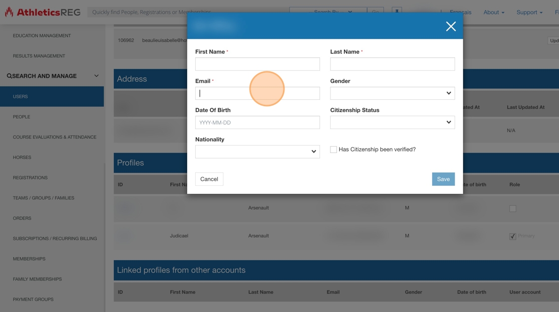Viewport: 559px width, 312px height.
Task: Open the Support menu
Action: (x=529, y=12)
